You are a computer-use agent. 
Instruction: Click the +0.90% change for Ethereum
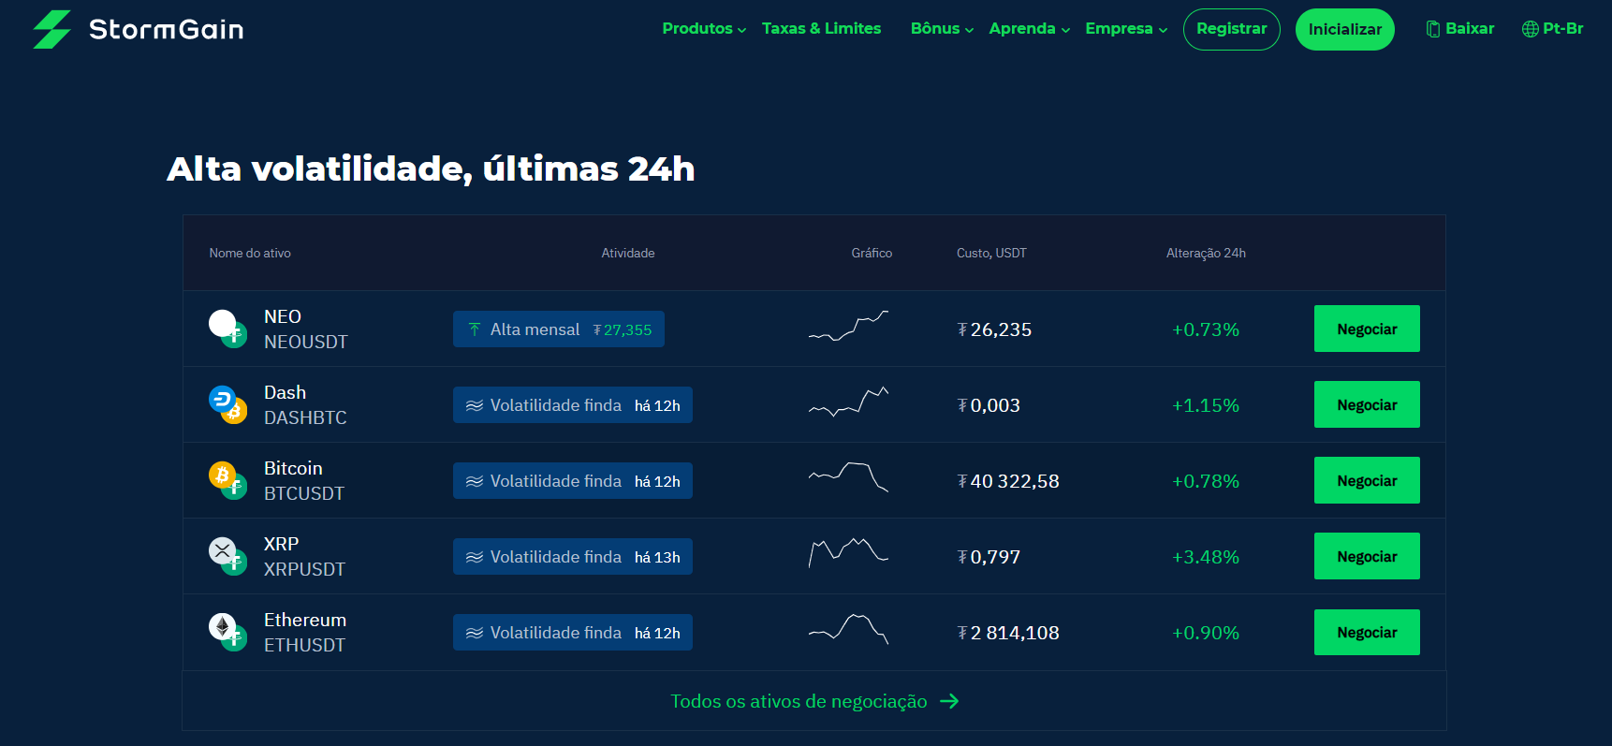[x=1206, y=633]
